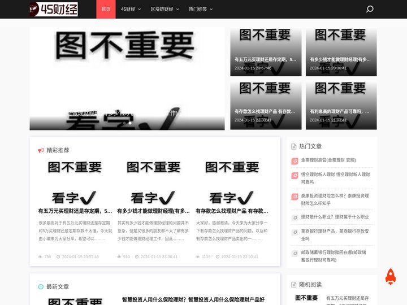The height and width of the screenshot is (305, 407).
Task: Click clock icon before 2024-01-15 23:57:46 in 精彩推荐
Action: (x=58, y=257)
